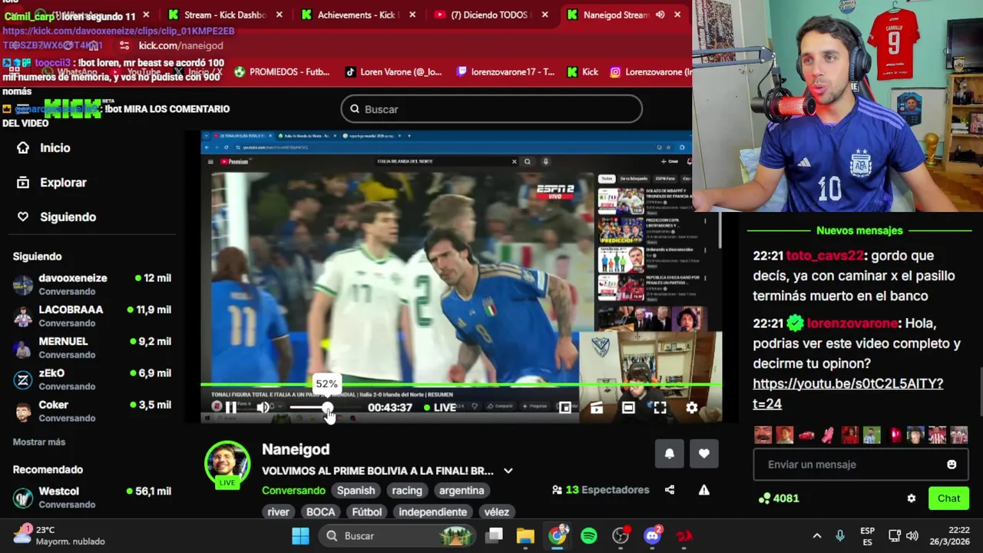The image size is (983, 553).
Task: Share the stream via share icon
Action: click(670, 490)
